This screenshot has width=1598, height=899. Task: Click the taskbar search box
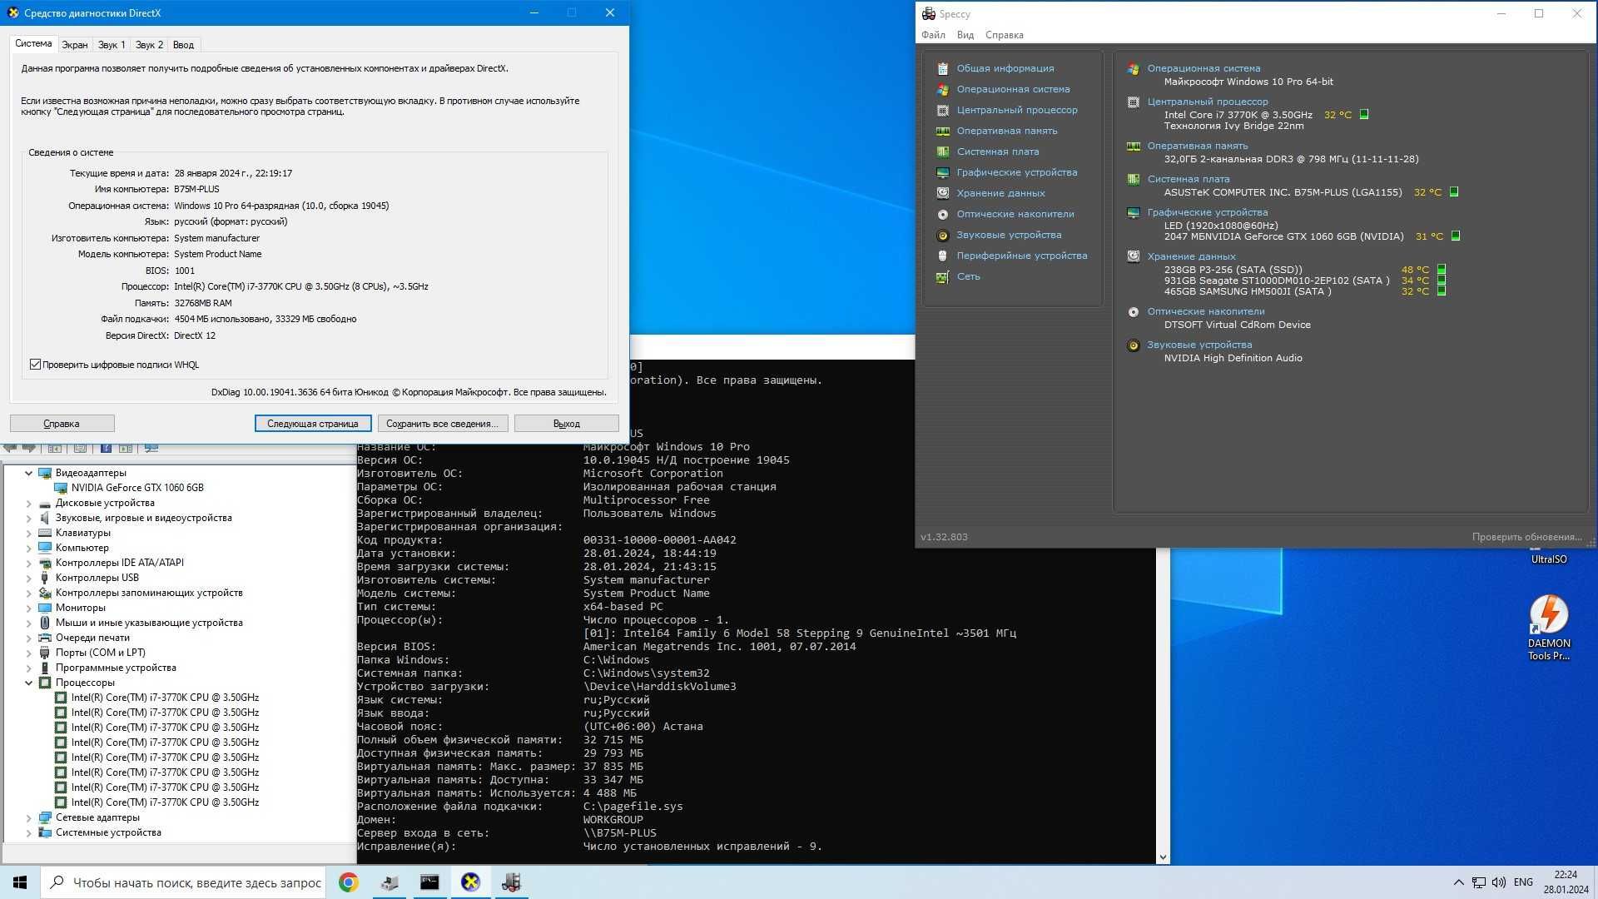coord(183,882)
